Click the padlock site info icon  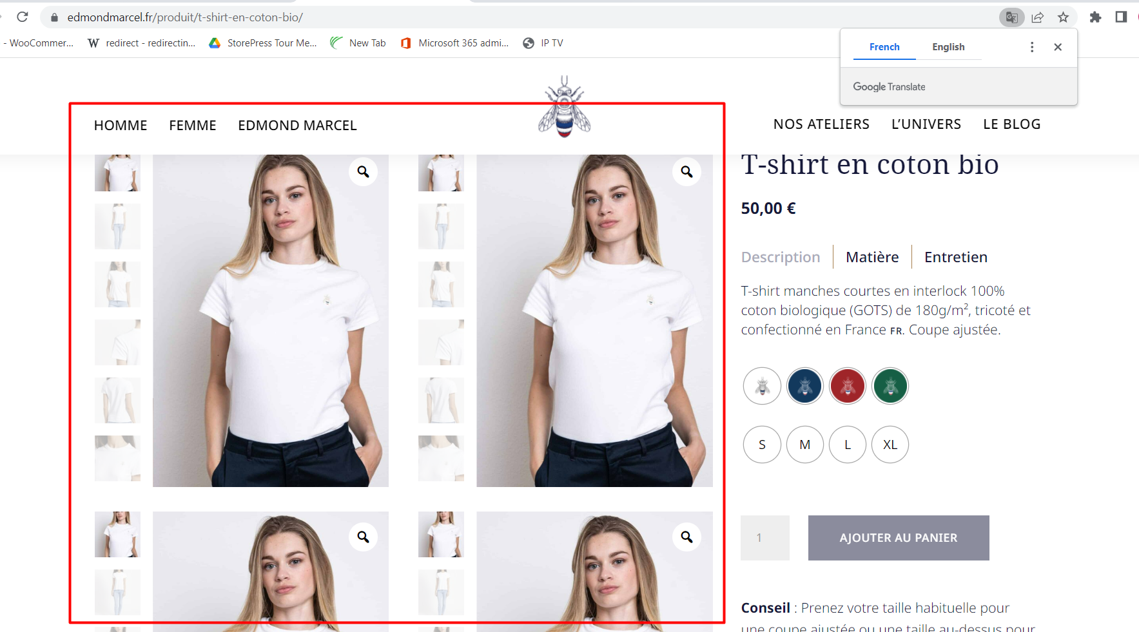(54, 17)
